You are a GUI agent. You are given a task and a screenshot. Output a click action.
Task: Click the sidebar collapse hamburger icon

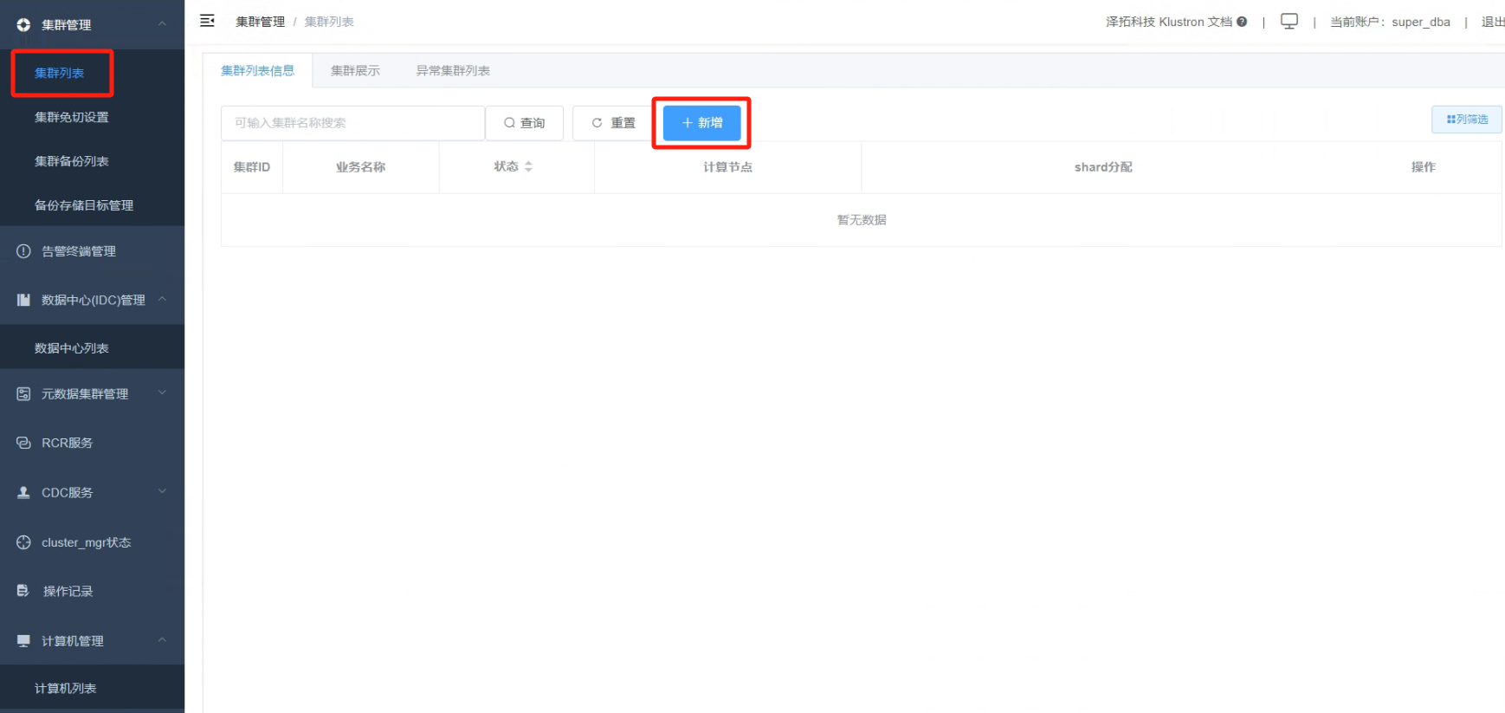coord(207,21)
